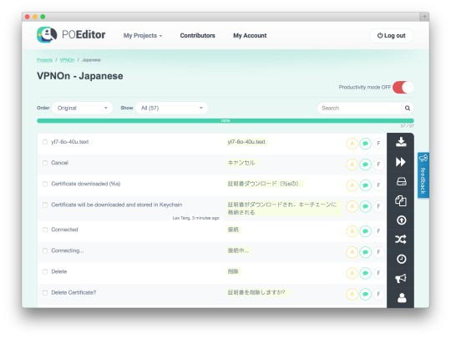Click A icon for Keychain certificate row

pyautogui.click(x=352, y=206)
